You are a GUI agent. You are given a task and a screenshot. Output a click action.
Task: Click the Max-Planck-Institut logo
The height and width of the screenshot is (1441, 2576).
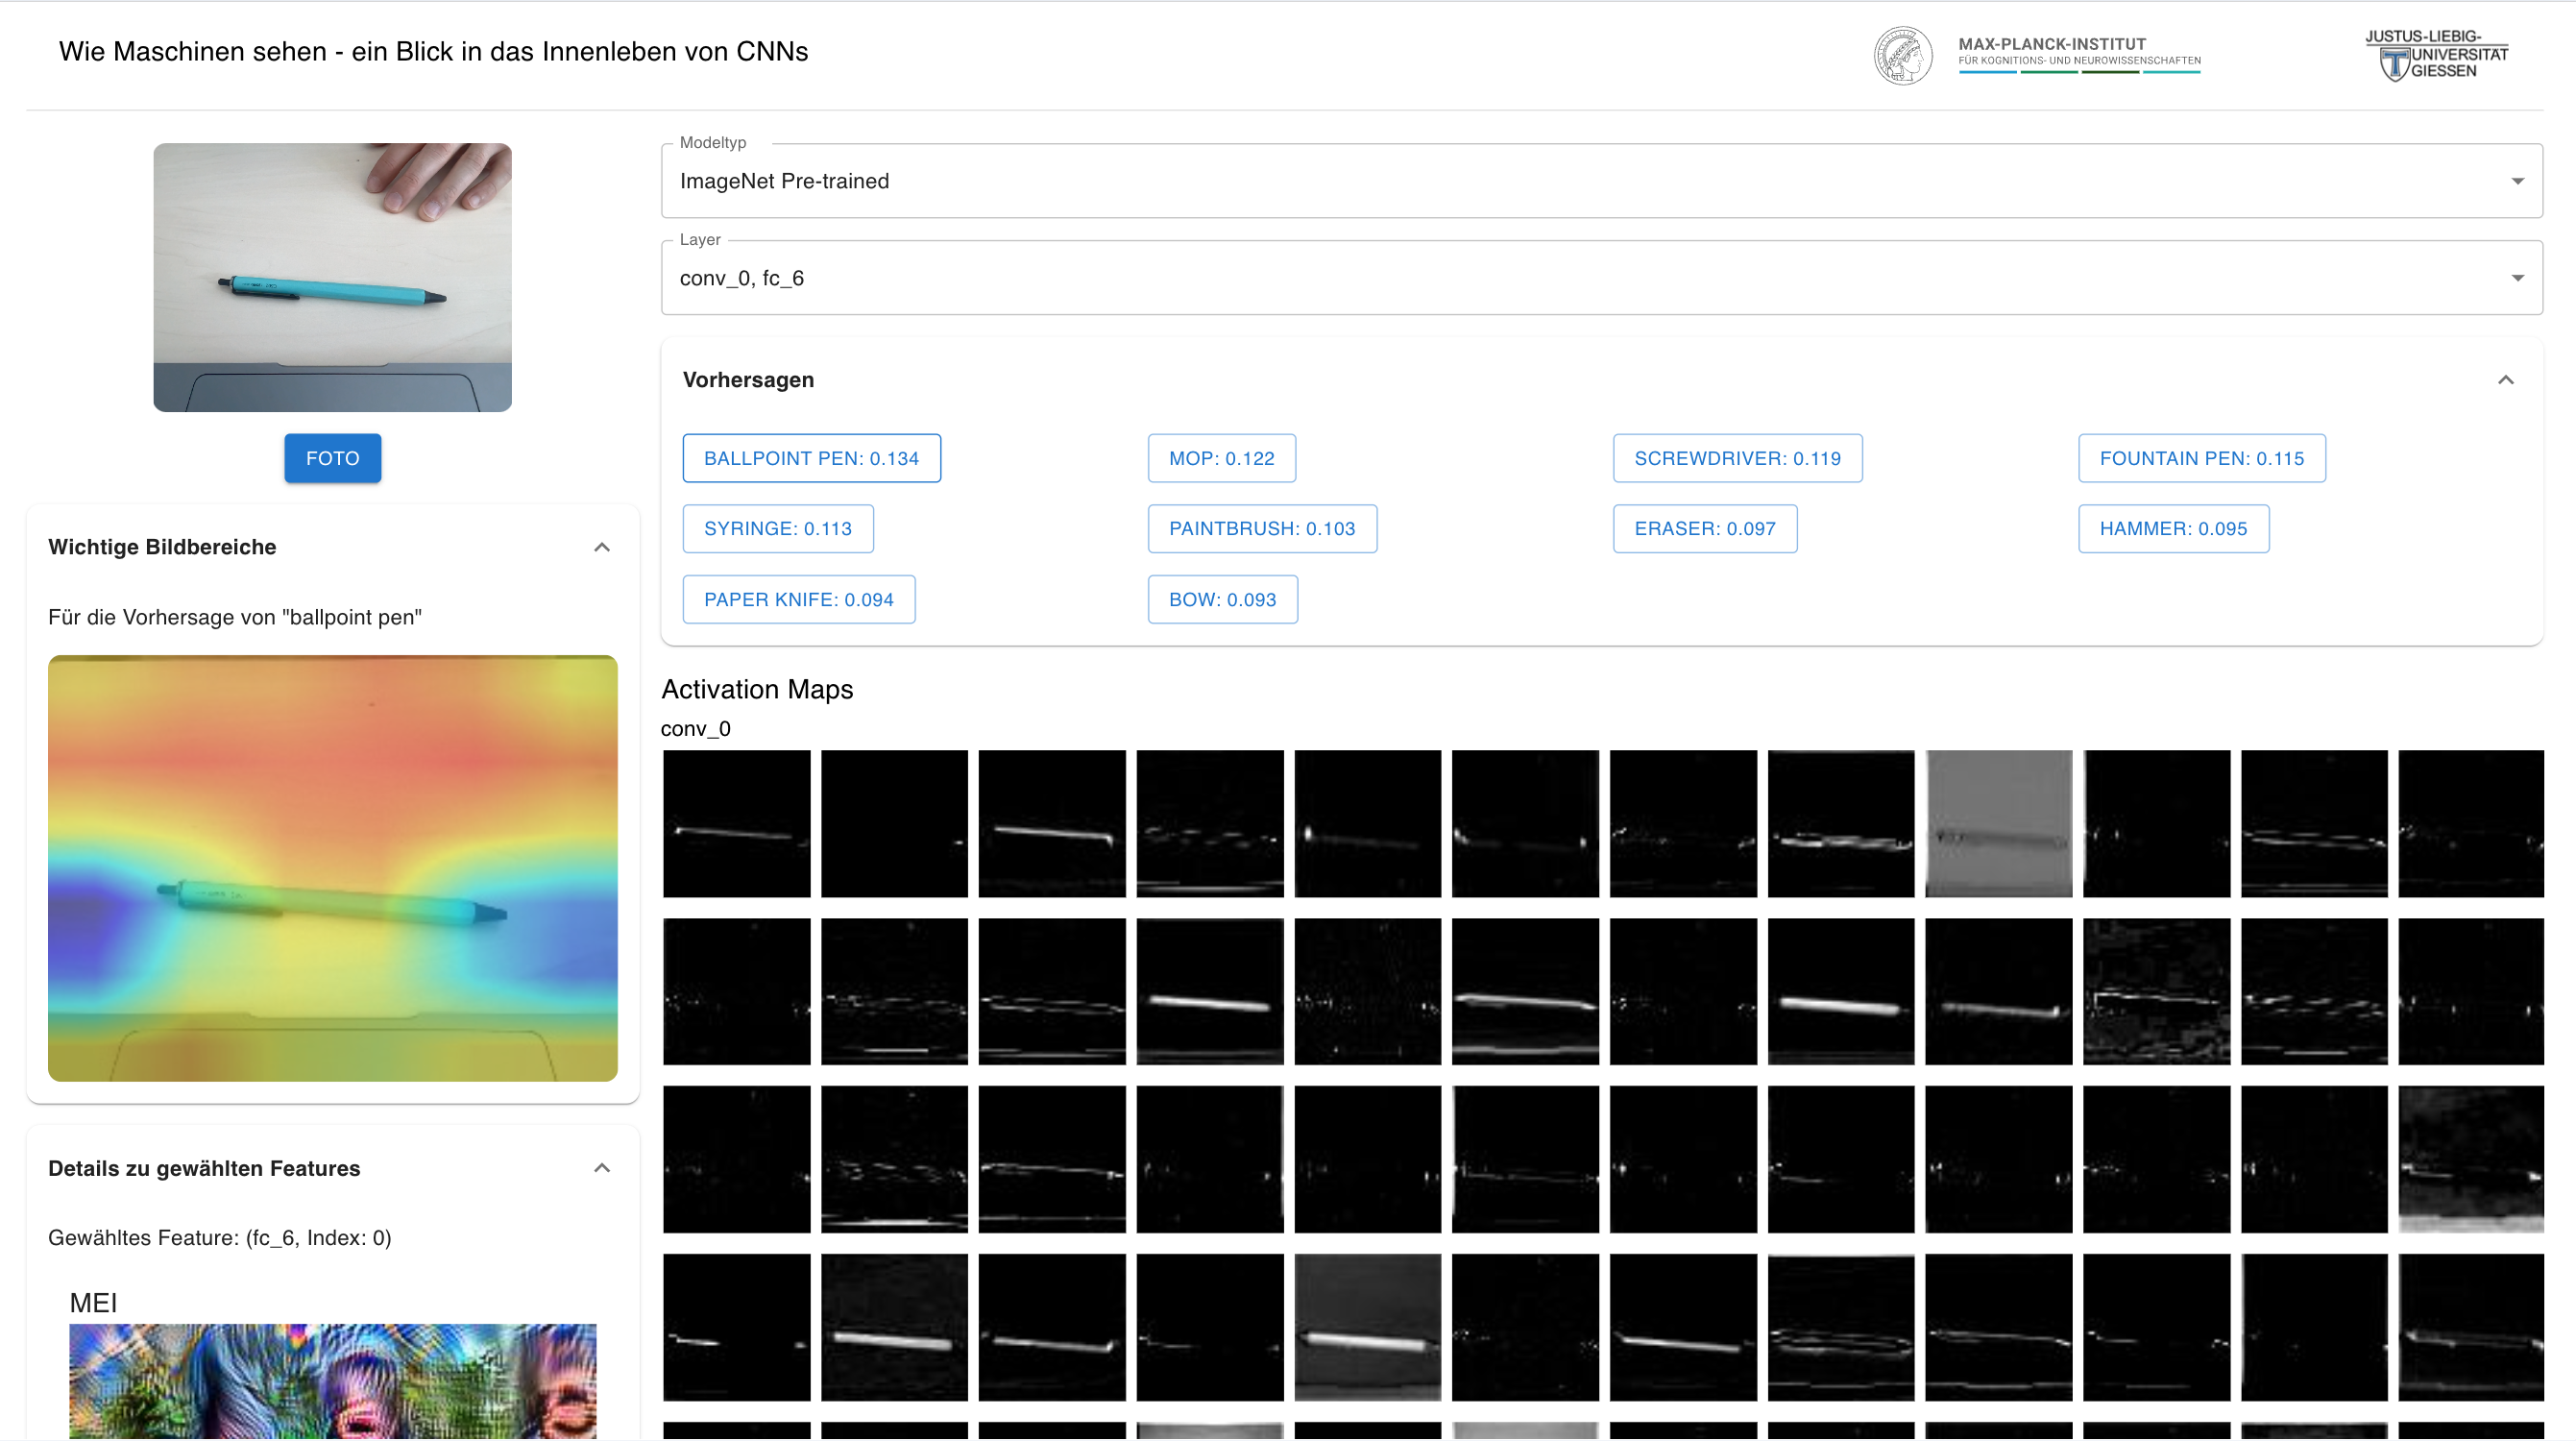pyautogui.click(x=2037, y=56)
